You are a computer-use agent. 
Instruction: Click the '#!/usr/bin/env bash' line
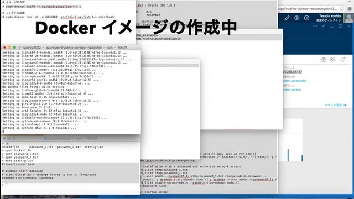coord(18,164)
